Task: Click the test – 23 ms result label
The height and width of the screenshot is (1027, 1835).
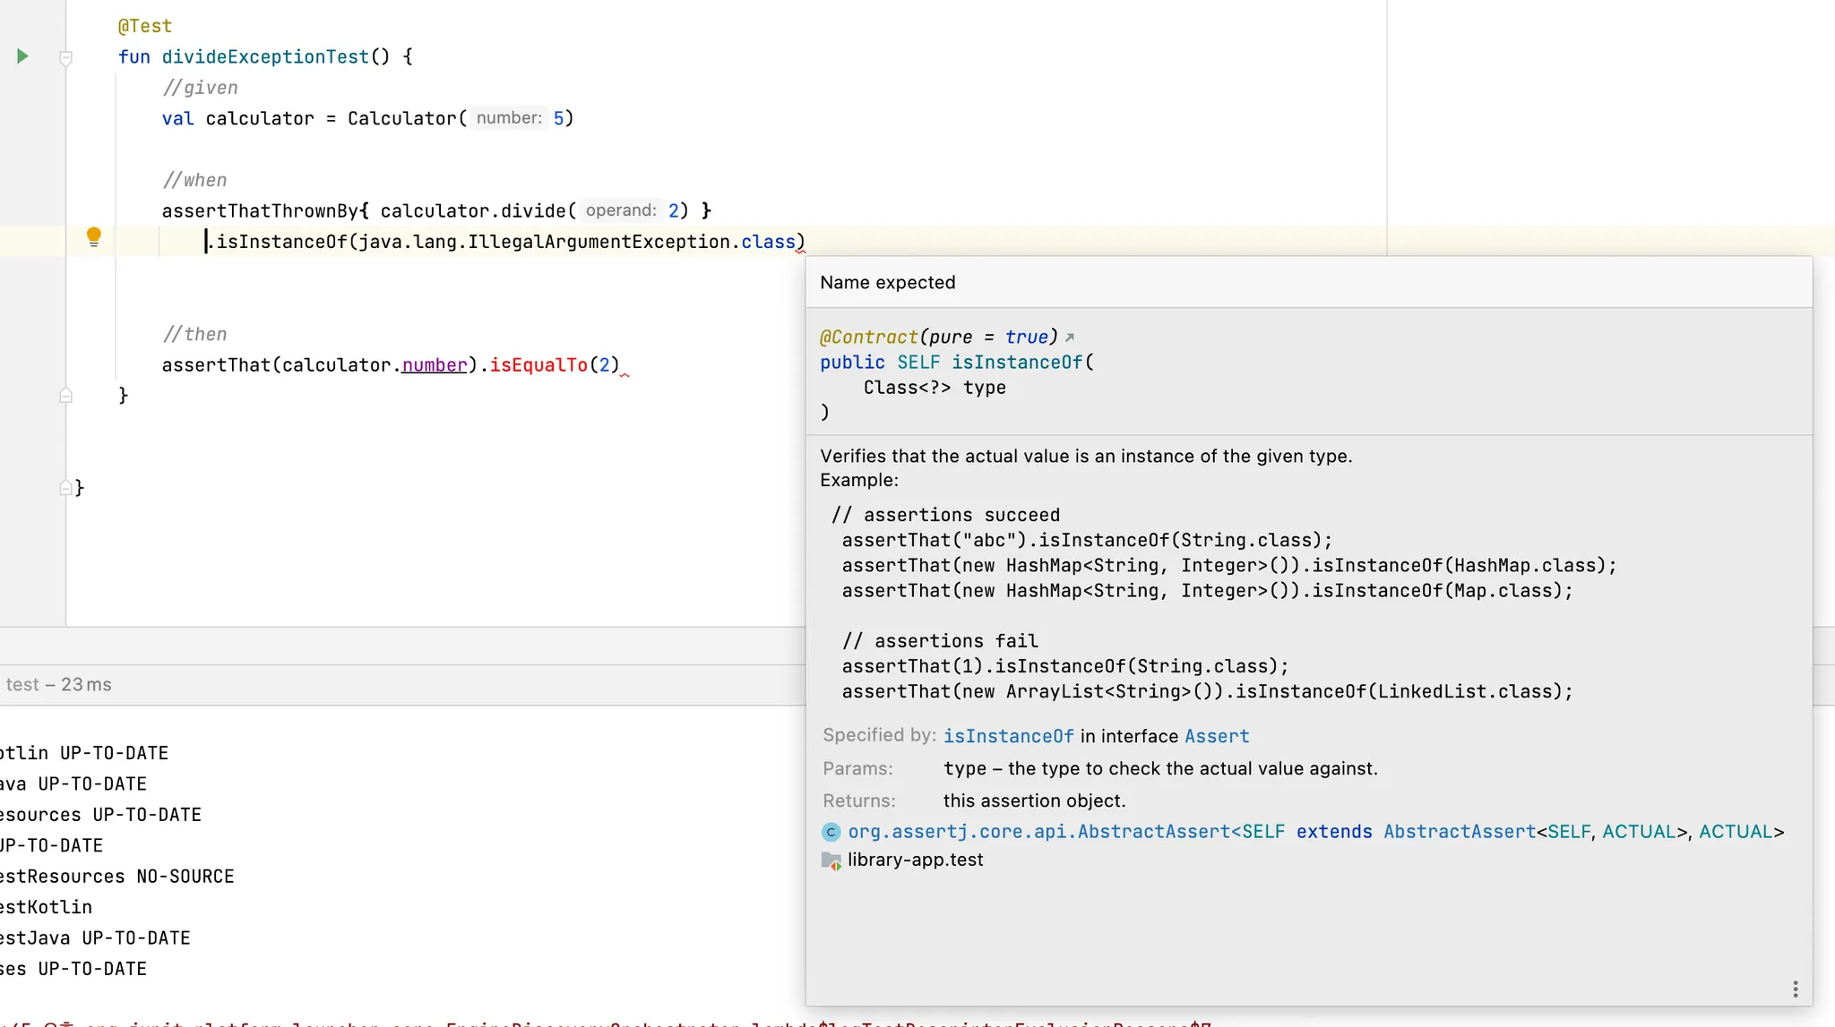Action: tap(59, 685)
